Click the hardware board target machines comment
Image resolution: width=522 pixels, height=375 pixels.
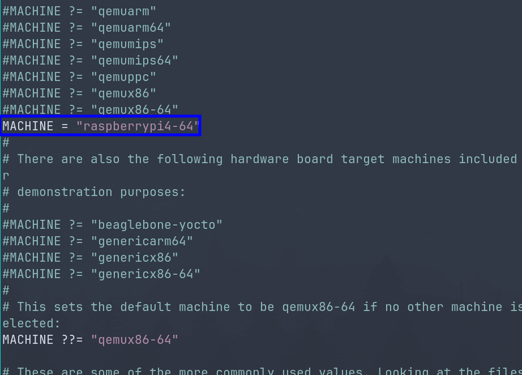tap(260, 159)
